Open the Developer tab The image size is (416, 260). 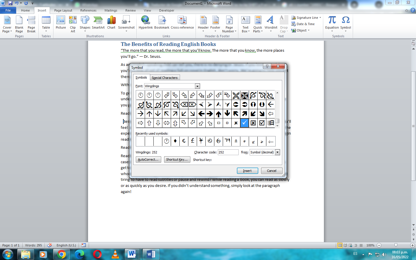click(x=167, y=10)
